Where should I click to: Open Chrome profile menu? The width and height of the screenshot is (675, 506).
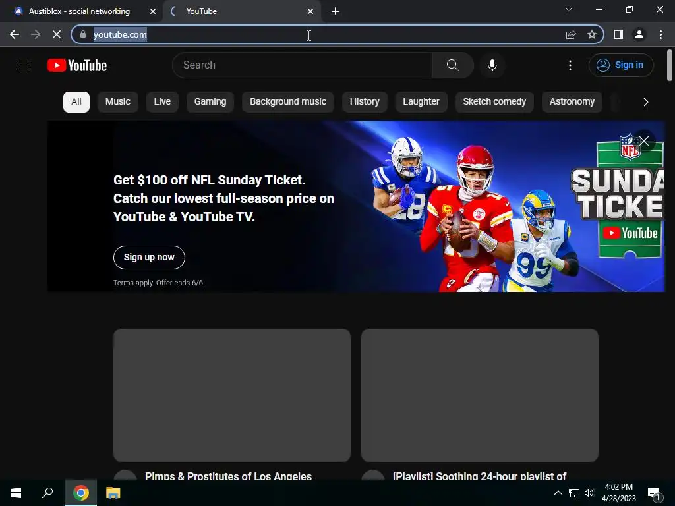click(x=639, y=34)
